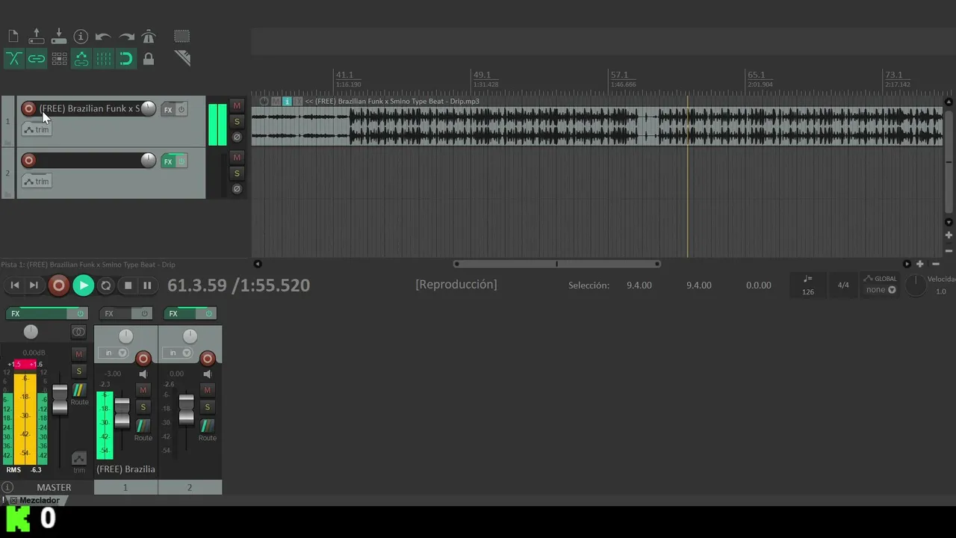Image resolution: width=956 pixels, height=538 pixels.
Task: Solo track 1 in track panel
Action: tap(237, 122)
